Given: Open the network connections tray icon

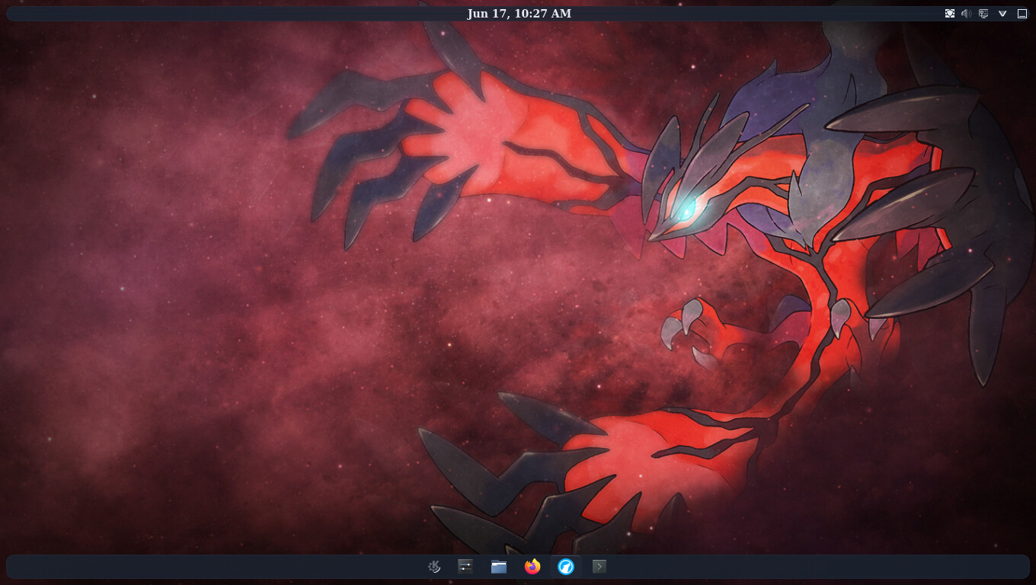Looking at the screenshot, I should pyautogui.click(x=983, y=14).
